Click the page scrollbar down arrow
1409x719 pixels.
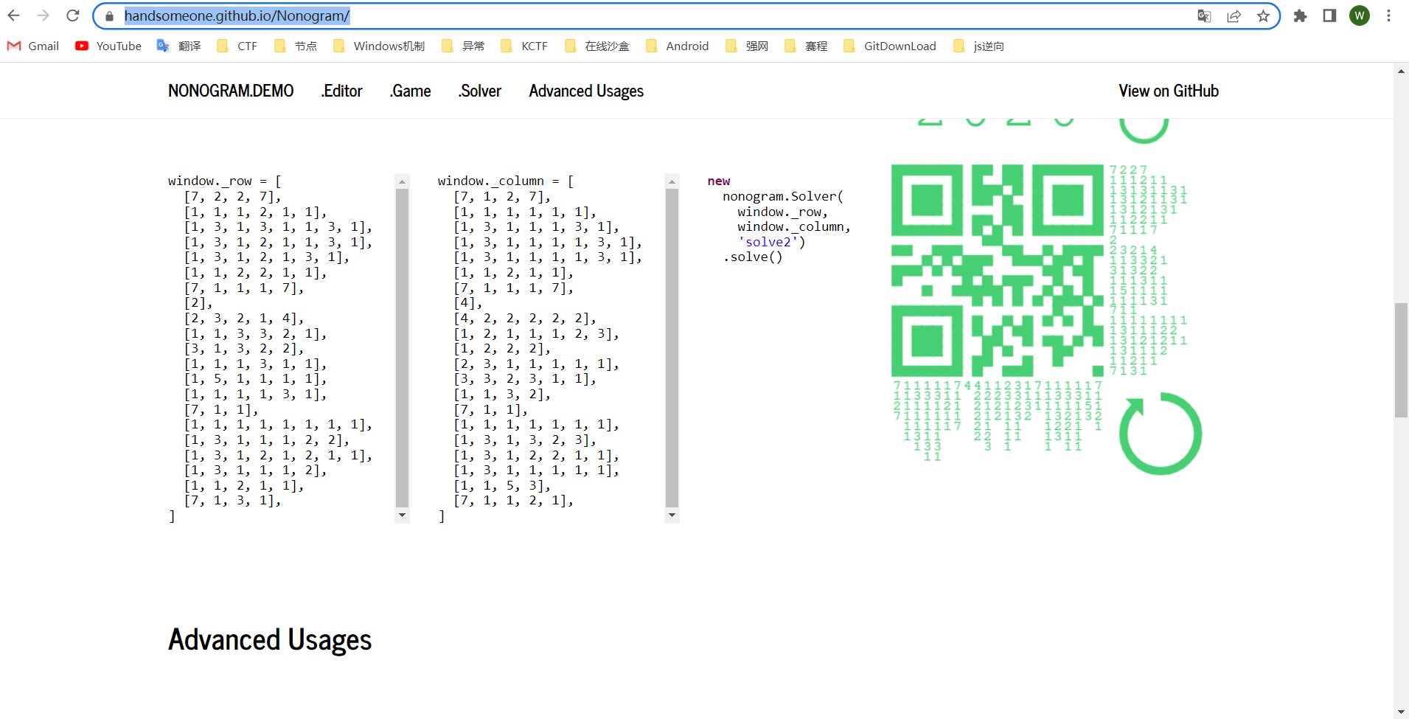pos(1401,712)
